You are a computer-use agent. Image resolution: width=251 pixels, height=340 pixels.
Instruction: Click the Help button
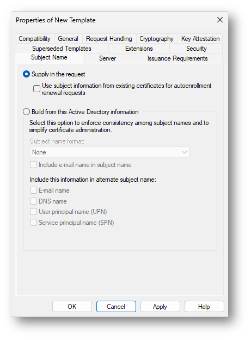204,306
